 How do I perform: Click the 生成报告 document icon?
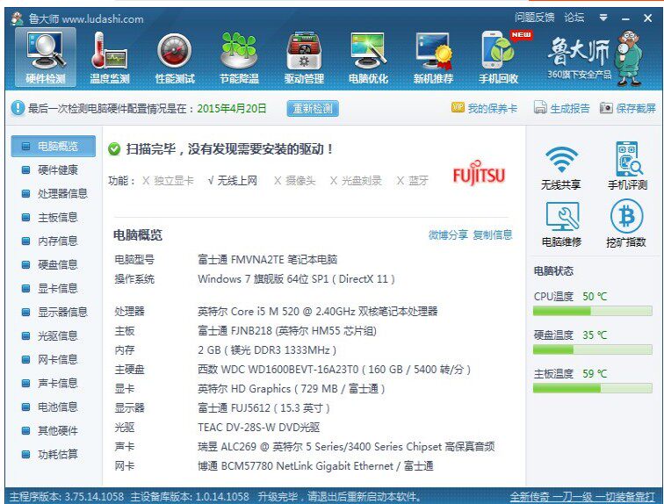click(x=540, y=107)
